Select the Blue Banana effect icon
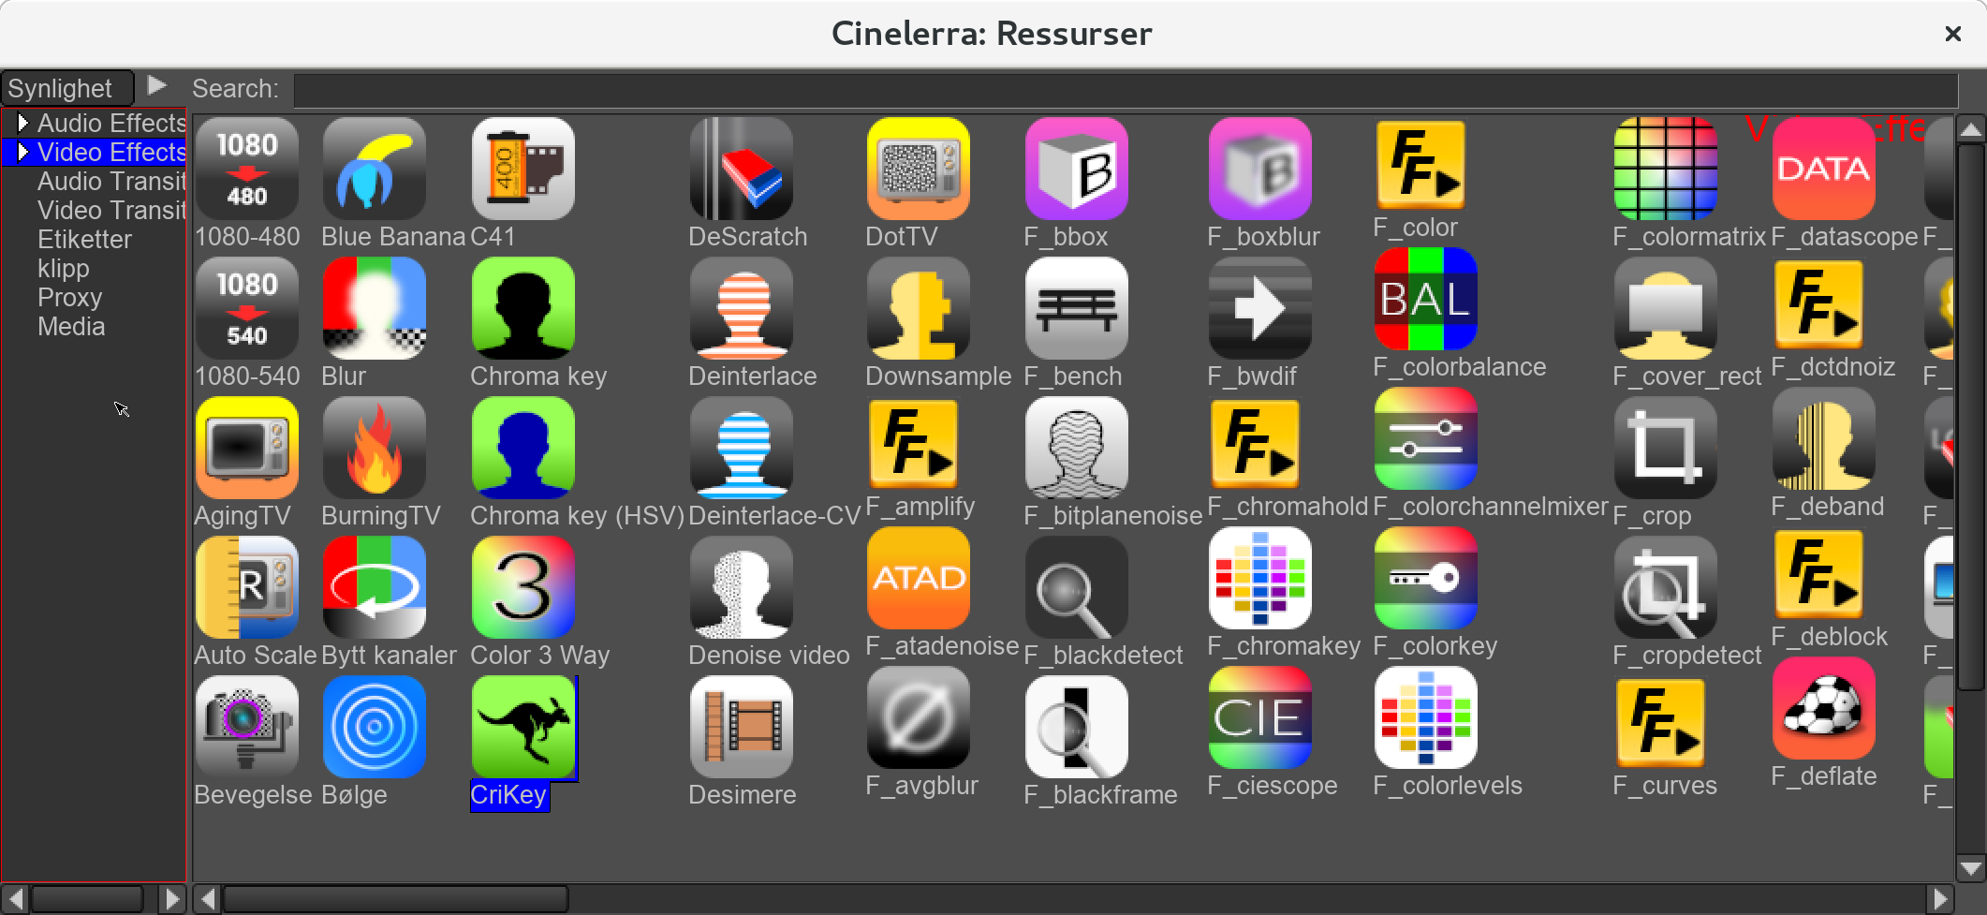 click(374, 169)
